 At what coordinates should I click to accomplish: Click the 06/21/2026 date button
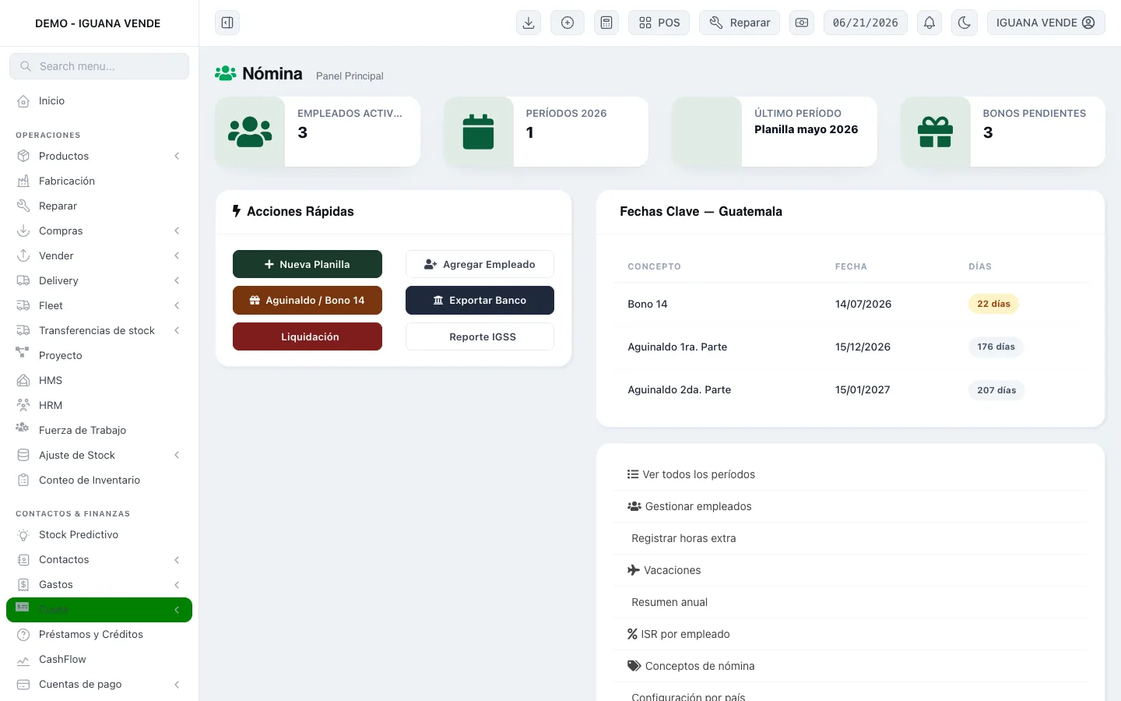866,23
